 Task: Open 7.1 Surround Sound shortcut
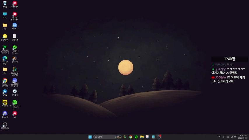(15, 104)
